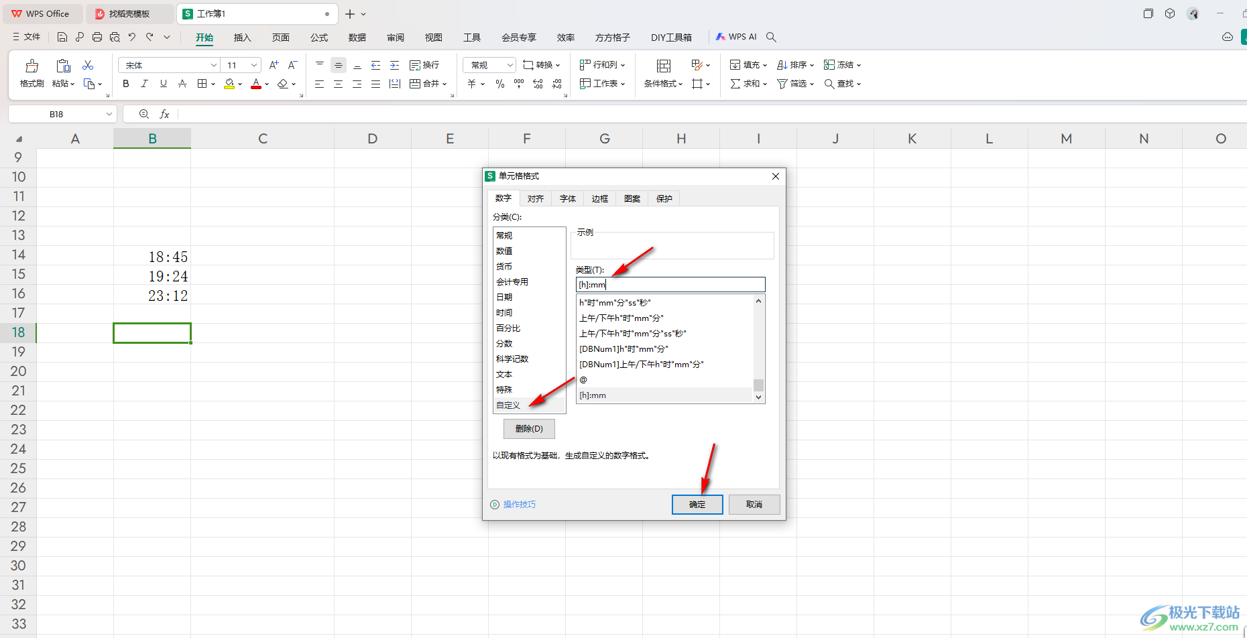The image size is (1247, 638).
Task: Click the Redo arrow icon
Action: pos(150,37)
